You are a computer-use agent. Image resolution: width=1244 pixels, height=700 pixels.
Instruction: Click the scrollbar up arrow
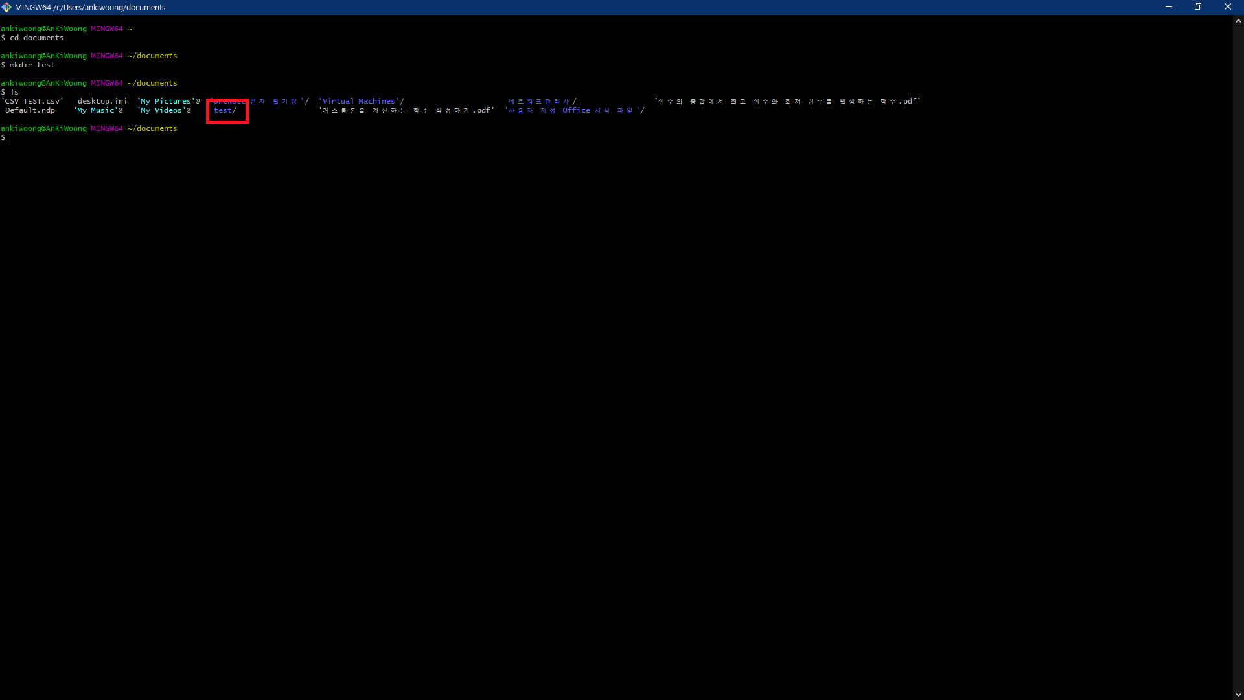pos(1238,21)
